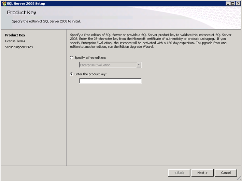Screen dimensions: 242x181
Task: Click the disabled < Back button
Action: point(179,173)
